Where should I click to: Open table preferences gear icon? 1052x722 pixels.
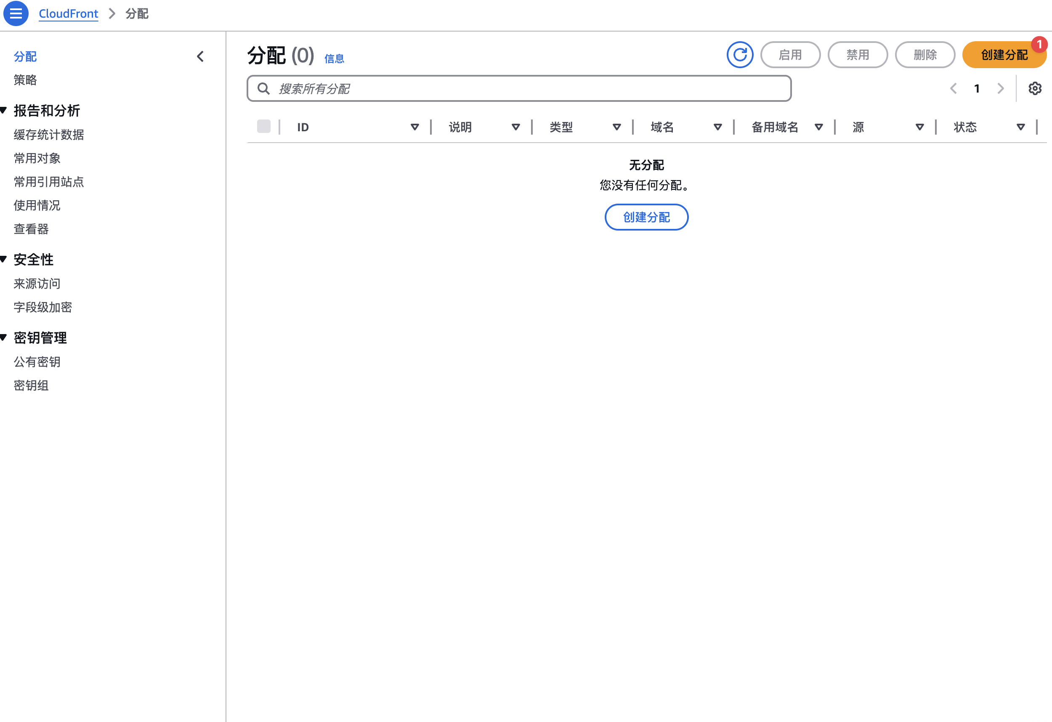click(x=1035, y=88)
